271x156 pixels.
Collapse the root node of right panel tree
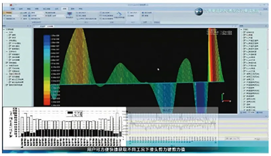point(241,29)
